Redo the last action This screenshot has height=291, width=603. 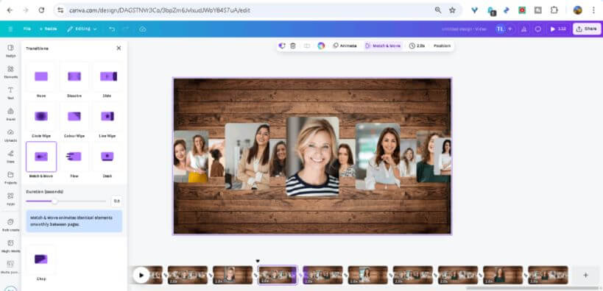click(x=125, y=29)
